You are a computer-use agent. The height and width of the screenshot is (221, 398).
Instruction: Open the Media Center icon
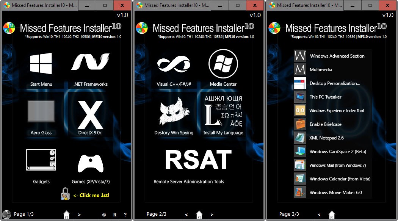(223, 64)
